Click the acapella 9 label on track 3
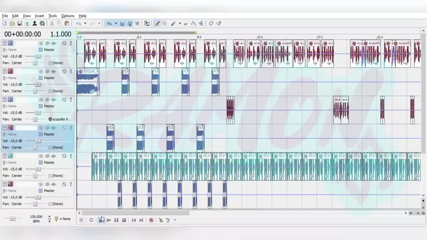 [61, 119]
